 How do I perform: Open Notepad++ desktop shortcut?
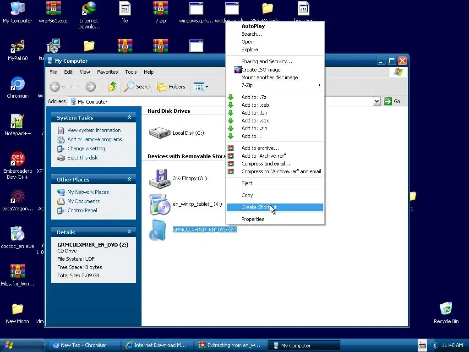[18, 125]
